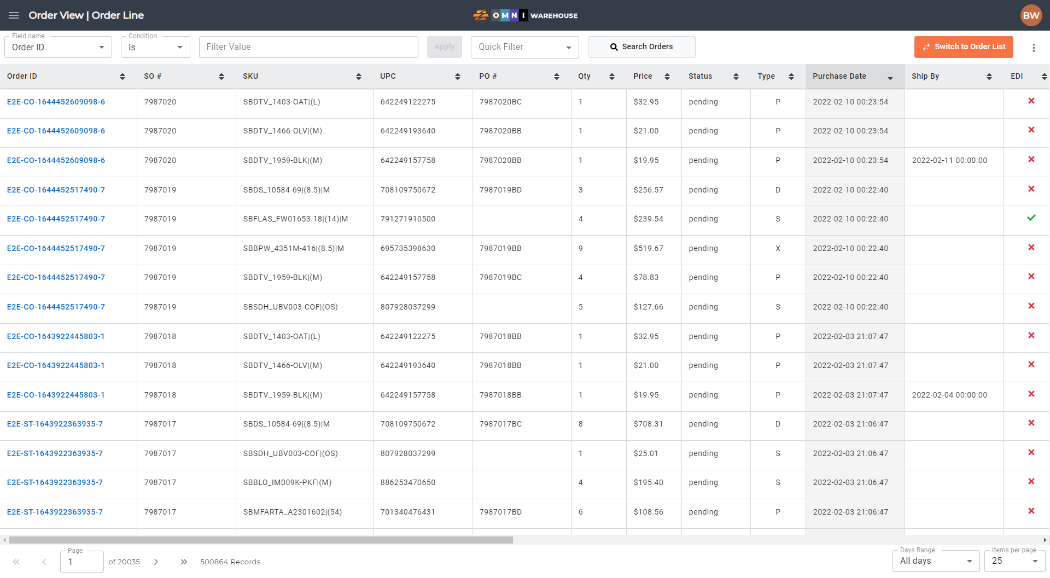Sort the table by Status column
This screenshot has width=1050, height=578.
pyautogui.click(x=736, y=77)
